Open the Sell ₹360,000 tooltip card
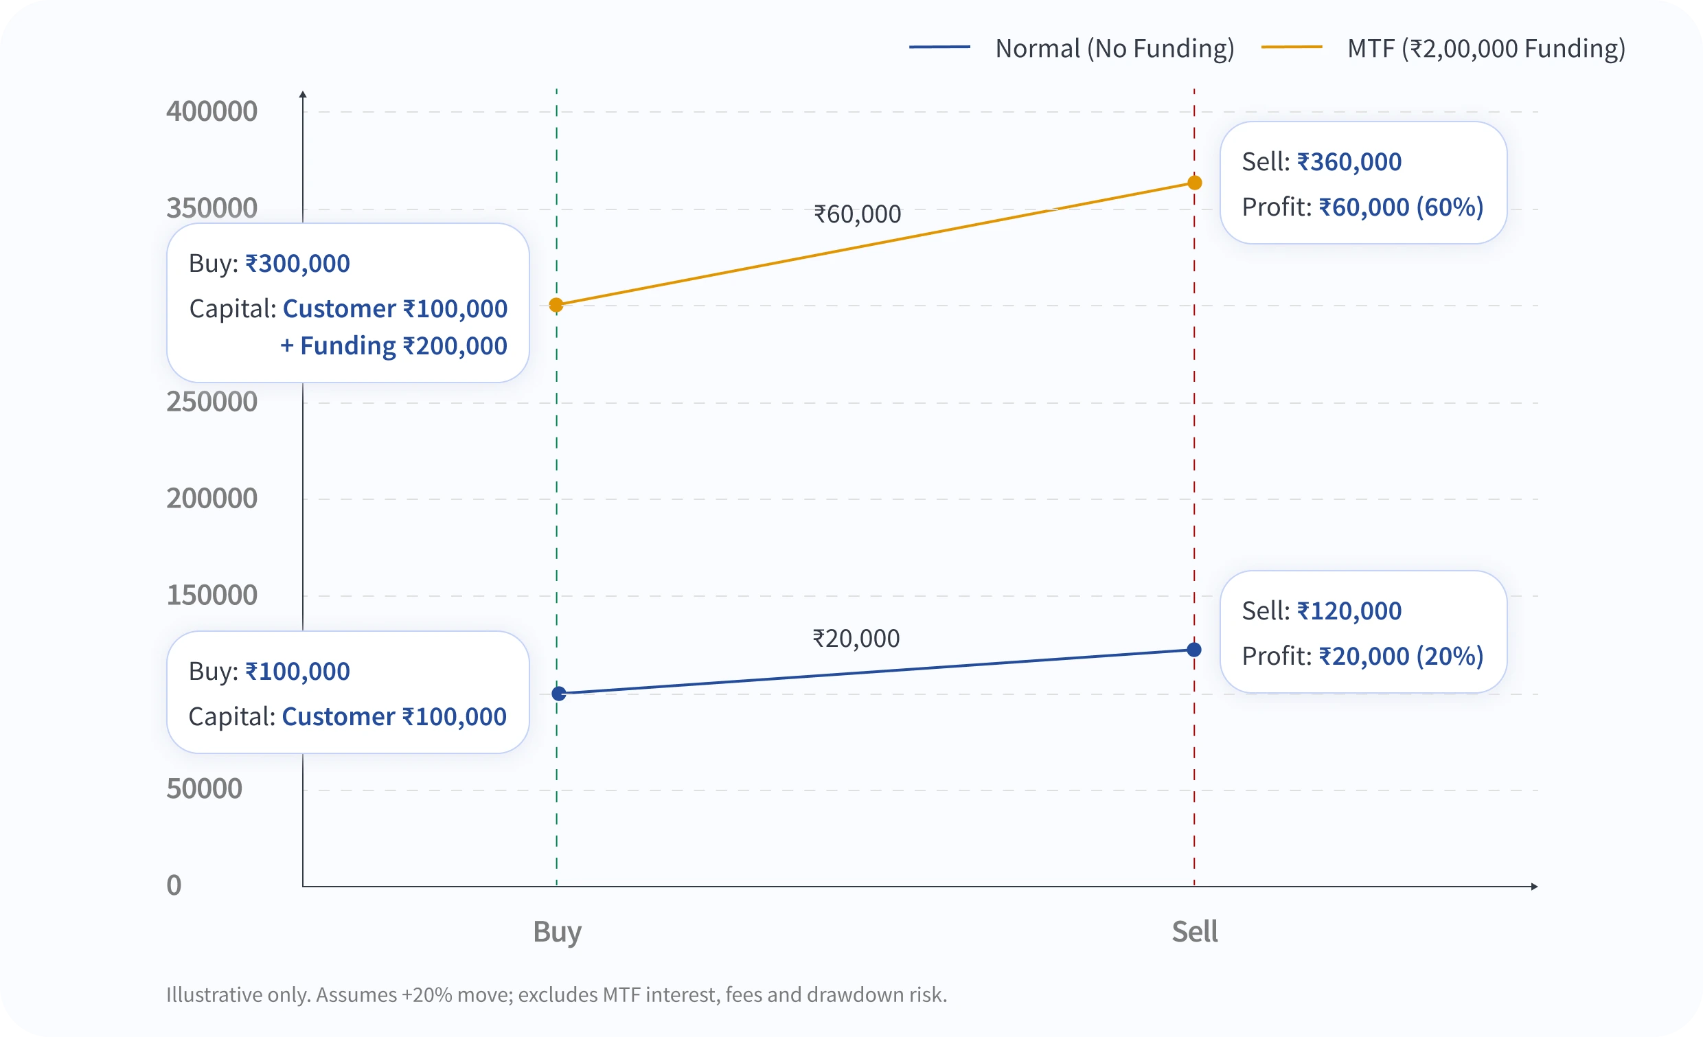The width and height of the screenshot is (1703, 1037). pyautogui.click(x=1363, y=183)
